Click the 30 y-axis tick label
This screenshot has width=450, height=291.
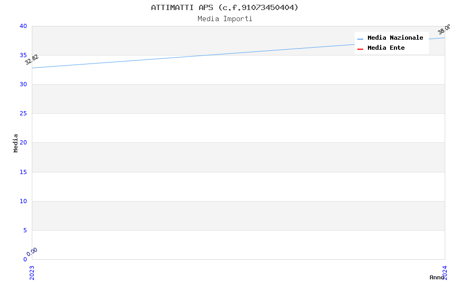click(23, 85)
